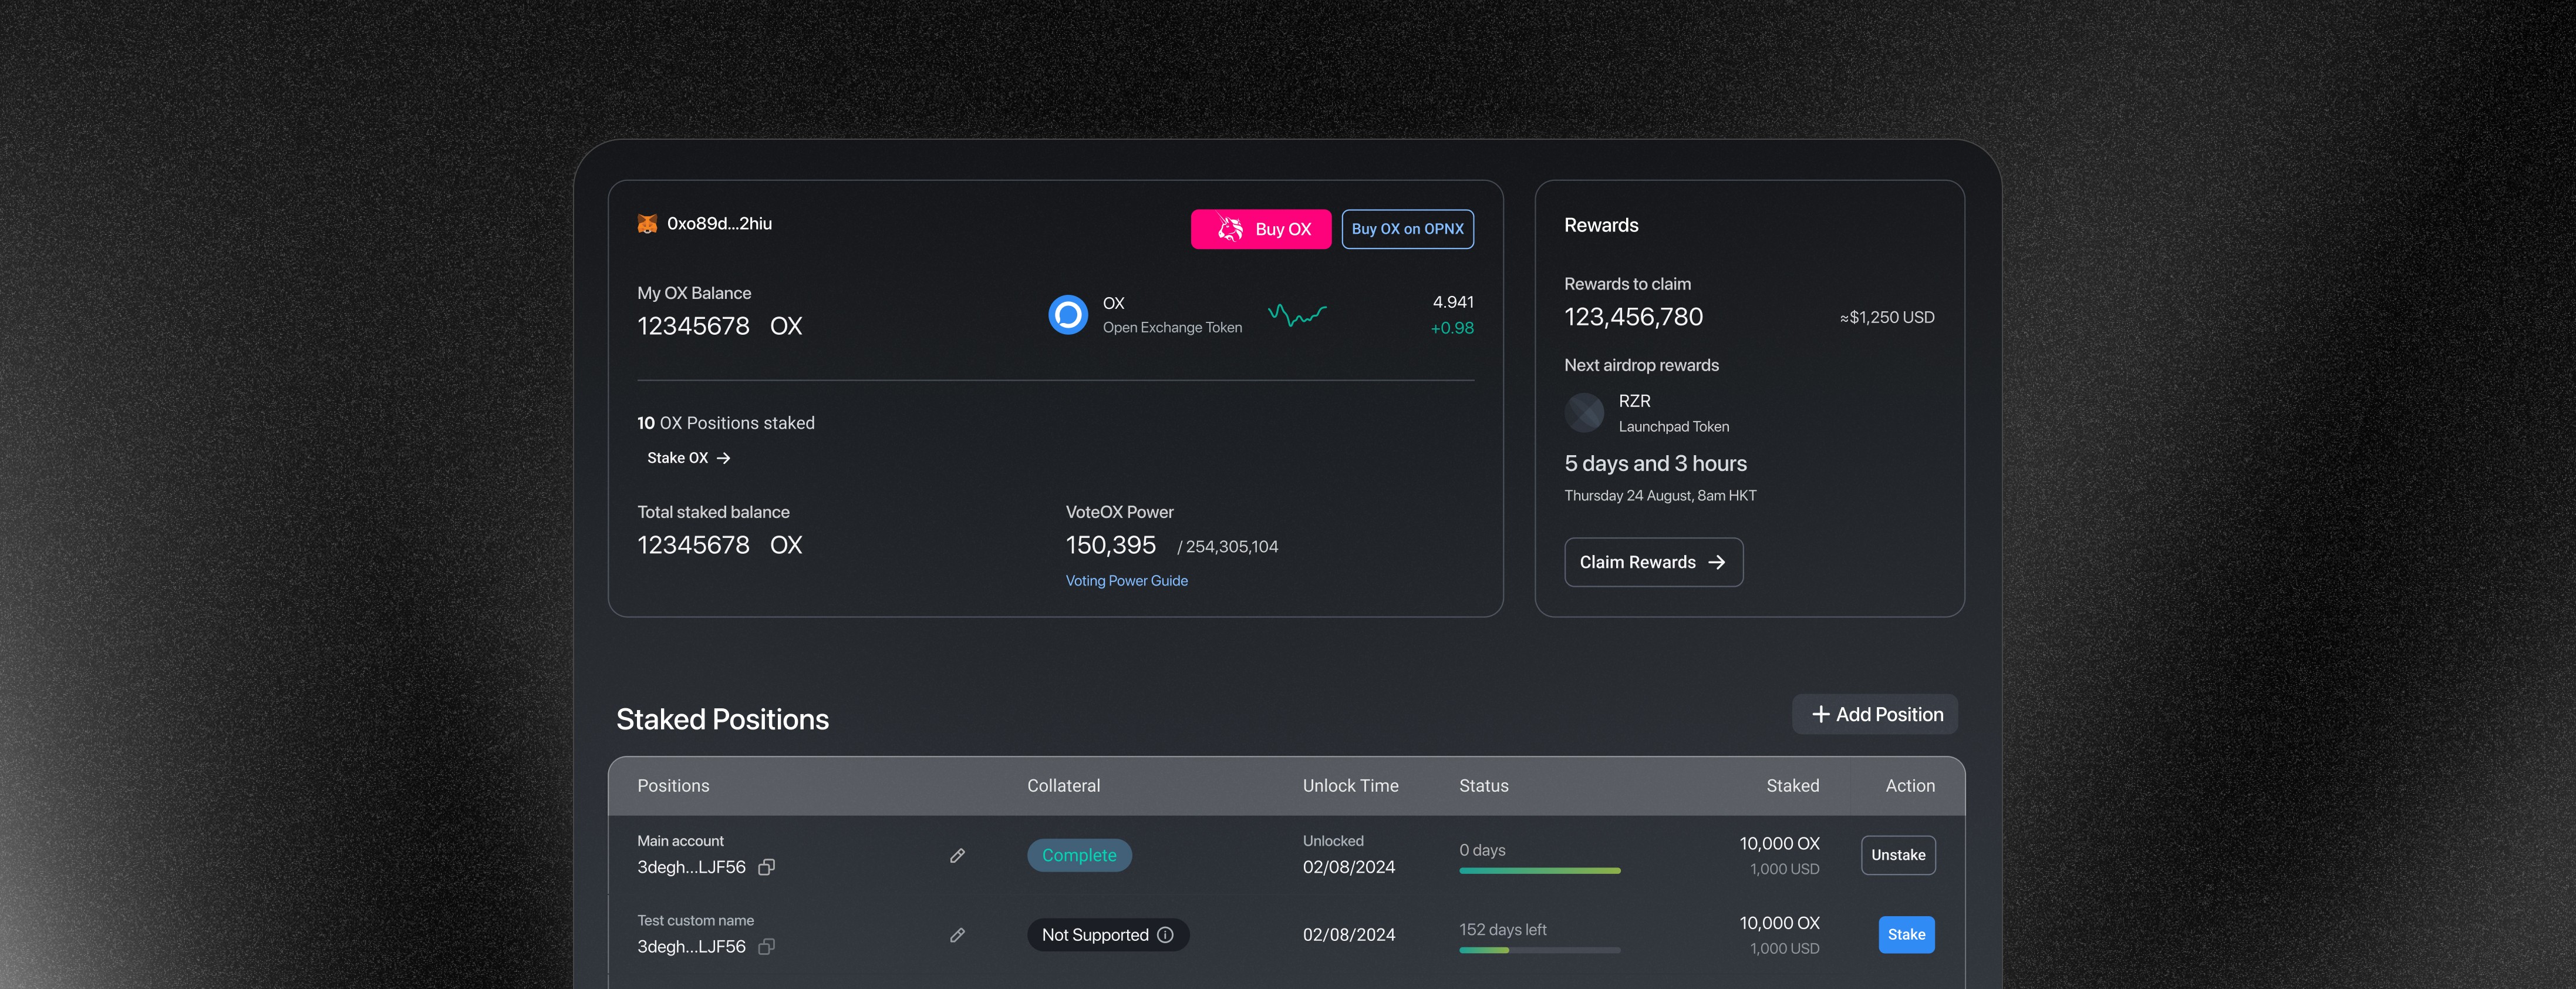Click the OX token circle logo

tap(1067, 315)
